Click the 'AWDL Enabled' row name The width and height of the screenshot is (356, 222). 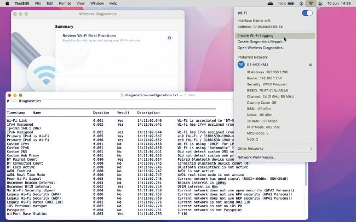(19, 171)
